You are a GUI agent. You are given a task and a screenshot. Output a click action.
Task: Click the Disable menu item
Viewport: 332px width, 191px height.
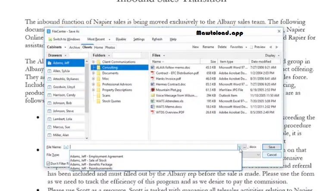pos(121,39)
